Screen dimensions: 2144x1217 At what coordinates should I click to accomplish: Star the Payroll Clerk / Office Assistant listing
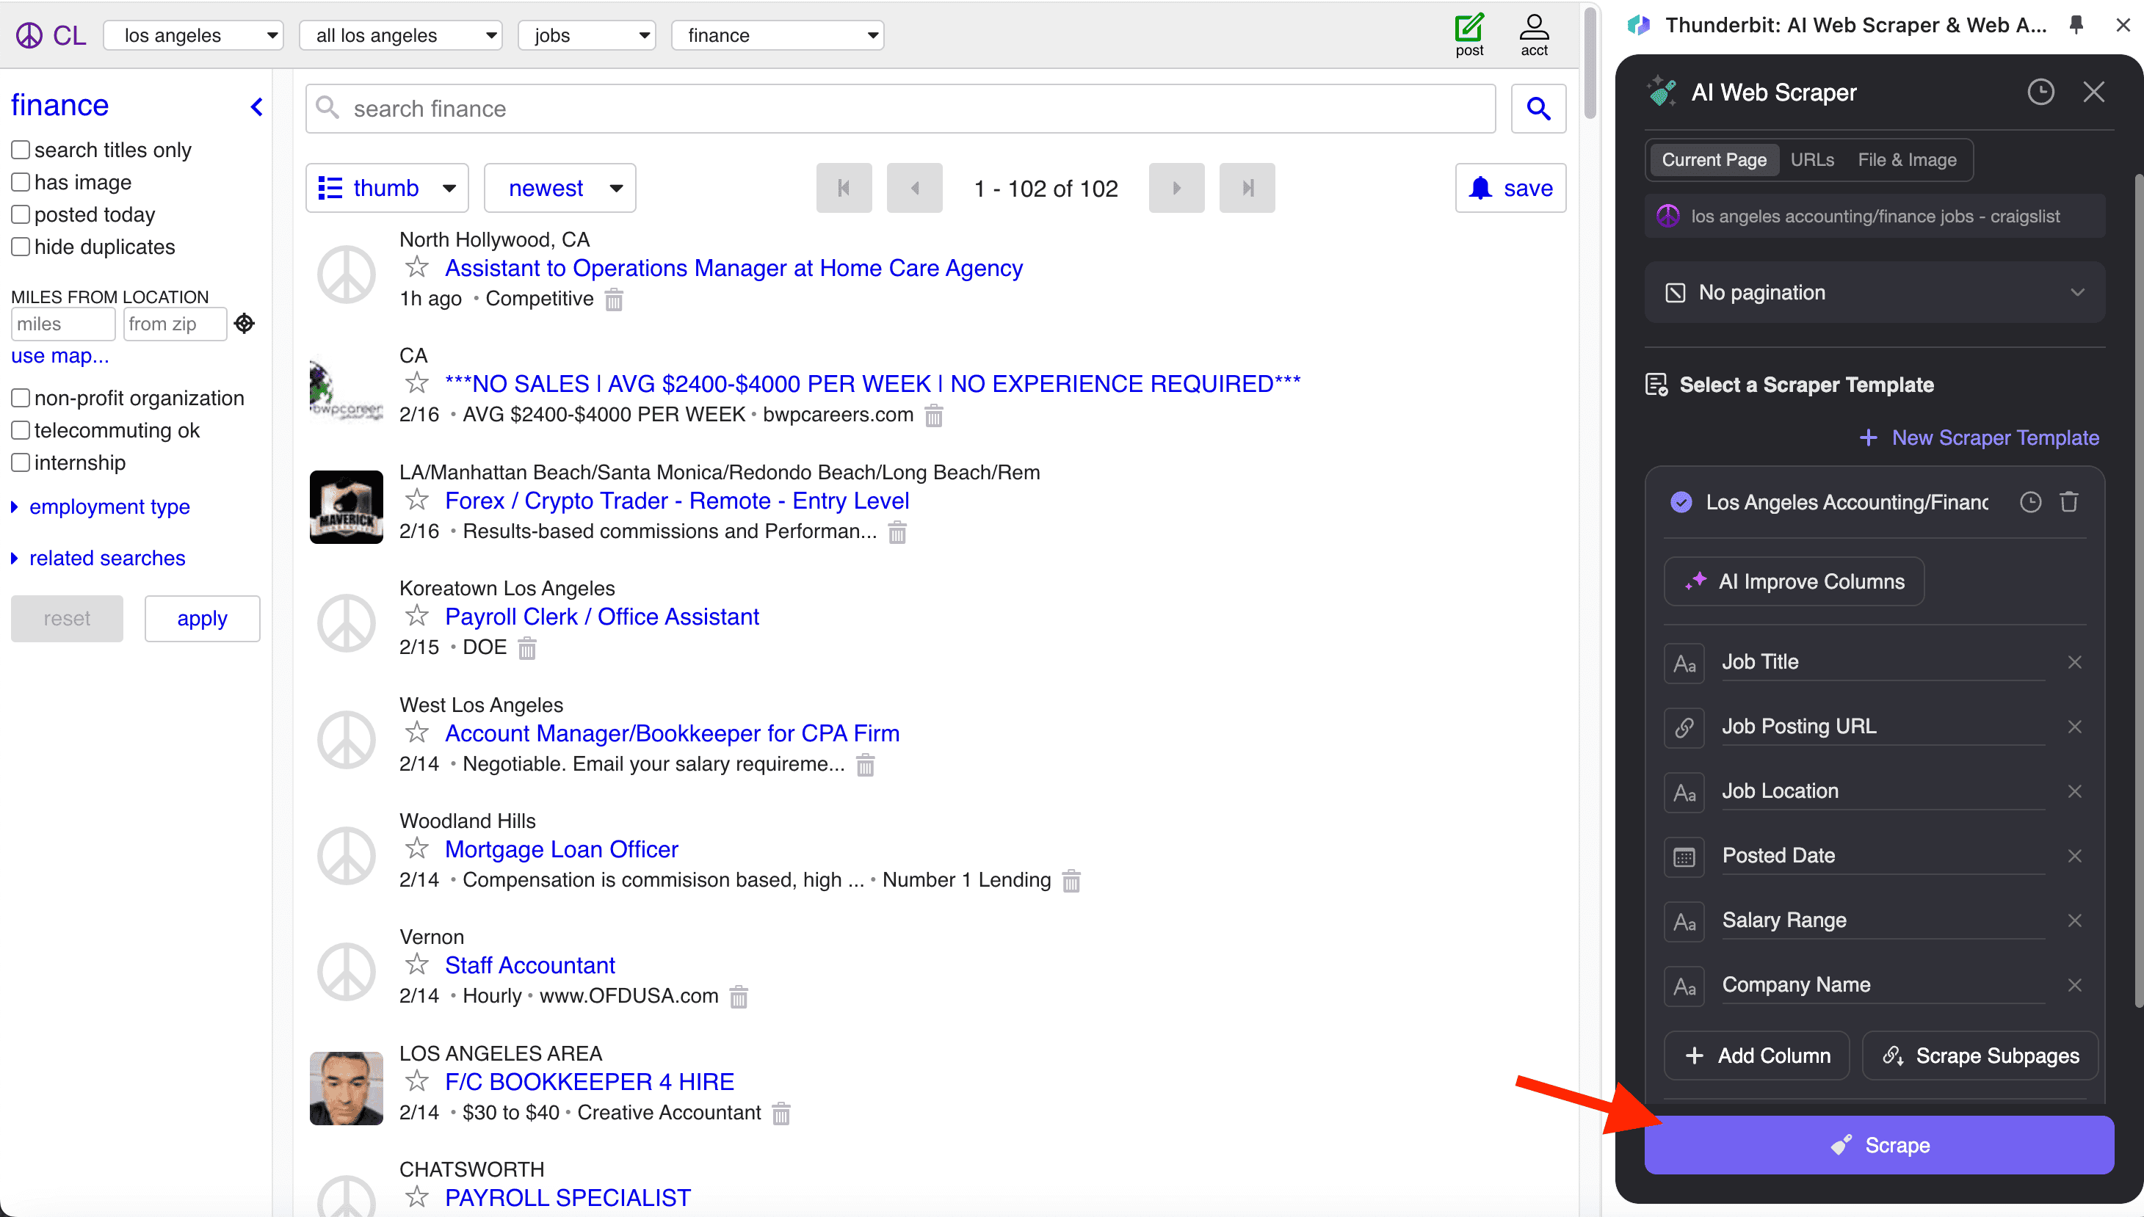[x=416, y=616]
